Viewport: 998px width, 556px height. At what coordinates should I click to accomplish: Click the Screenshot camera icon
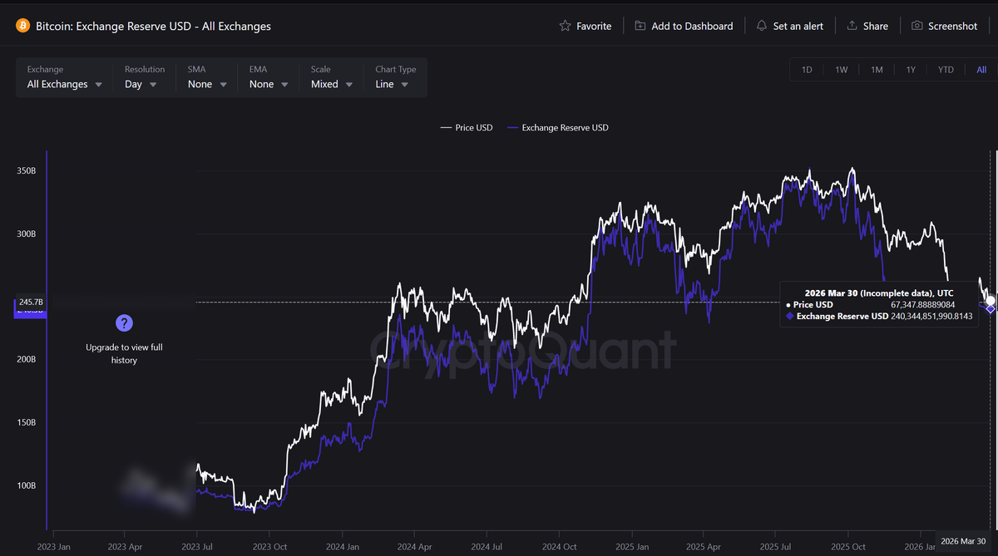(x=917, y=26)
